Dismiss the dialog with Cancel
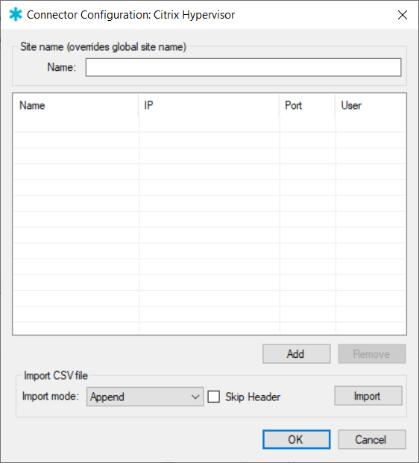Screen dimensions: 419x463 pos(372,439)
